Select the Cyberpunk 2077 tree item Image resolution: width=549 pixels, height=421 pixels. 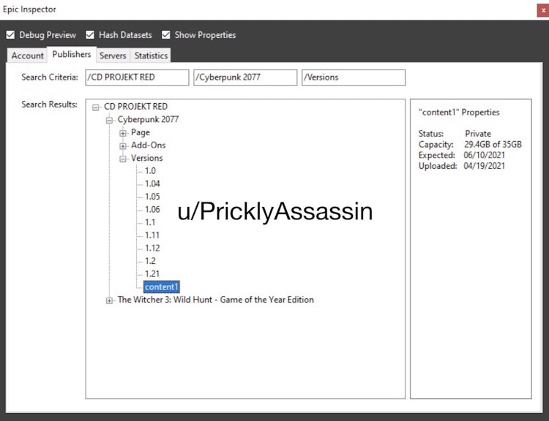click(148, 119)
